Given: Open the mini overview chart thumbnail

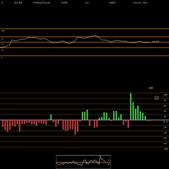Looking at the screenshot, I should click(83, 162).
